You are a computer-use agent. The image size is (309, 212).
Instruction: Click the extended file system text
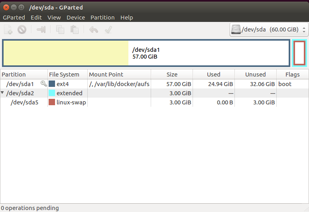pyautogui.click(x=69, y=93)
